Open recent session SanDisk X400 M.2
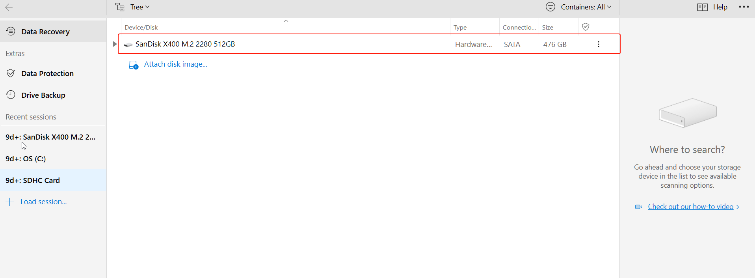 pyautogui.click(x=50, y=137)
